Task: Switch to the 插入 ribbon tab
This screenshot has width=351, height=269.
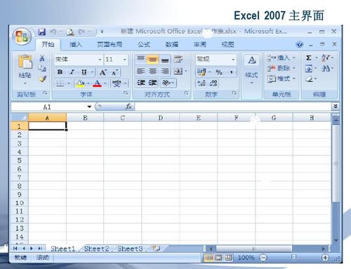Action: coord(76,44)
